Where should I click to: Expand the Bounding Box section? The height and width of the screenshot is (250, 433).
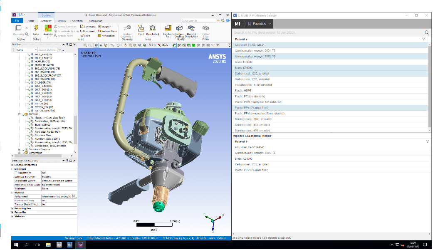click(x=12, y=208)
